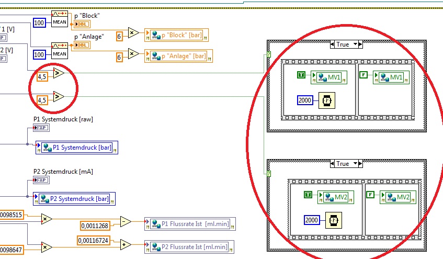
Task: Go to next case in upper case structure
Action: click(360, 44)
